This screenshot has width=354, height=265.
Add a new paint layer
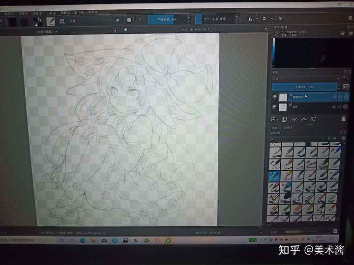tap(273, 119)
